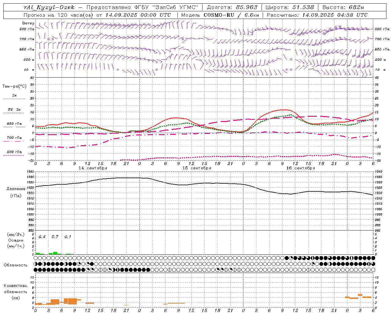Screen dimensions: 391x313
Task: Click the '700 гПа' dash-dot legend entry
Action: pyautogui.click(x=14, y=138)
